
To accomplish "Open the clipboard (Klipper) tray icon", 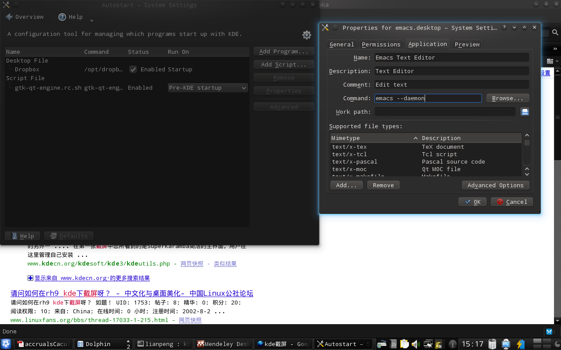I will tap(404, 344).
